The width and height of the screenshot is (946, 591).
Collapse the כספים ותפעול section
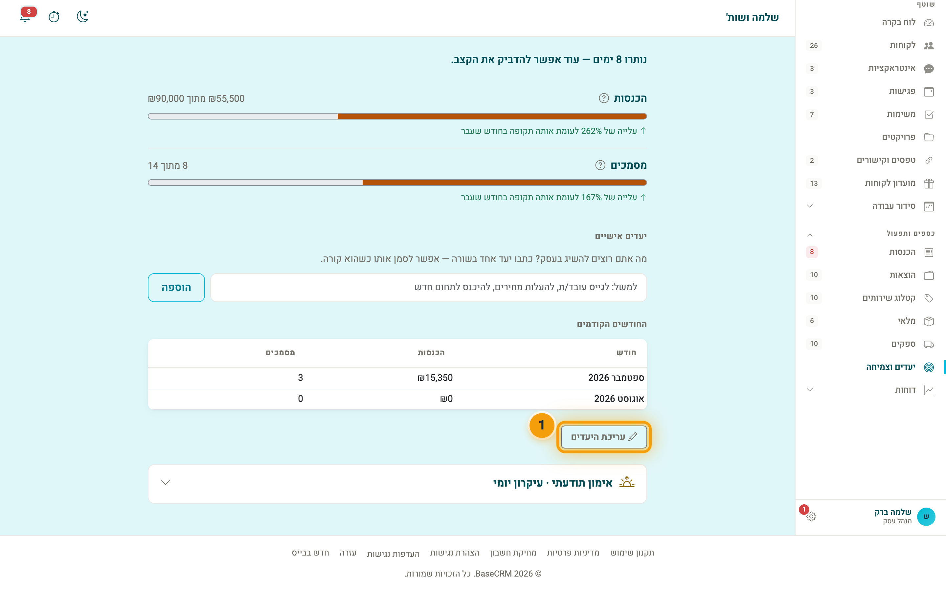click(810, 235)
